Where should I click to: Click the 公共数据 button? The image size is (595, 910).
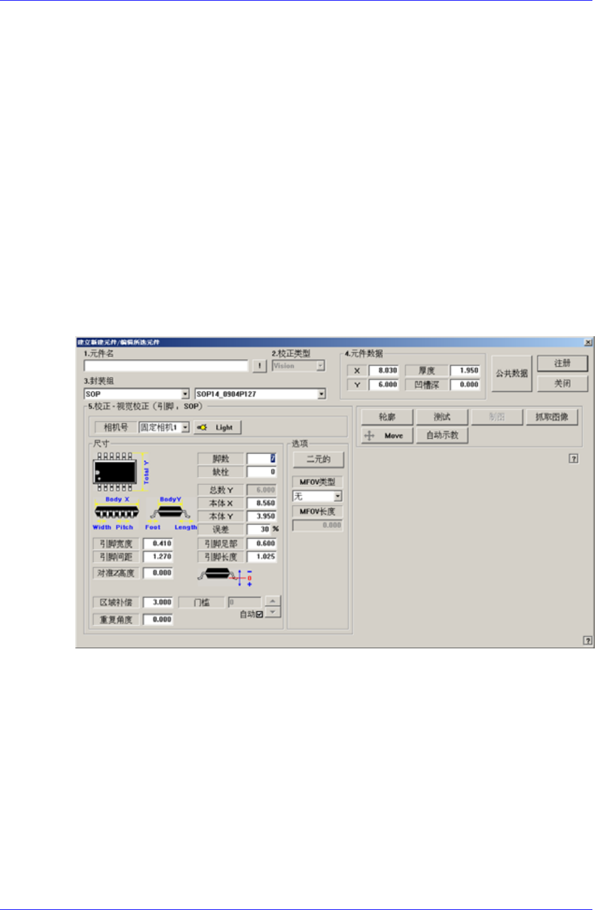click(x=512, y=373)
